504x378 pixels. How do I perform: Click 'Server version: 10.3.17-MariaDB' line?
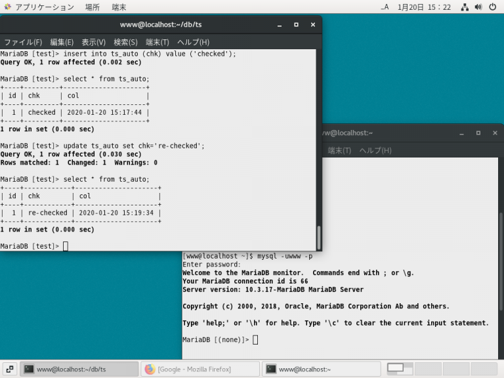273,289
